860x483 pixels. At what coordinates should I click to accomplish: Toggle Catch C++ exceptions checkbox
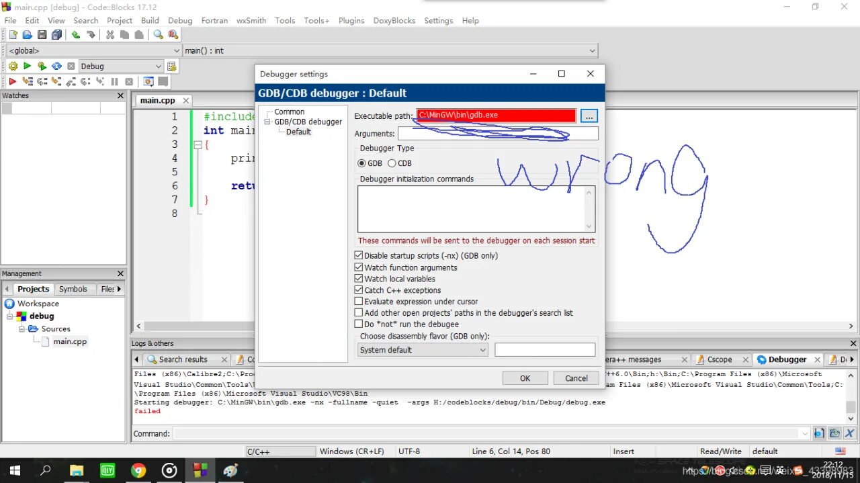[x=359, y=290]
